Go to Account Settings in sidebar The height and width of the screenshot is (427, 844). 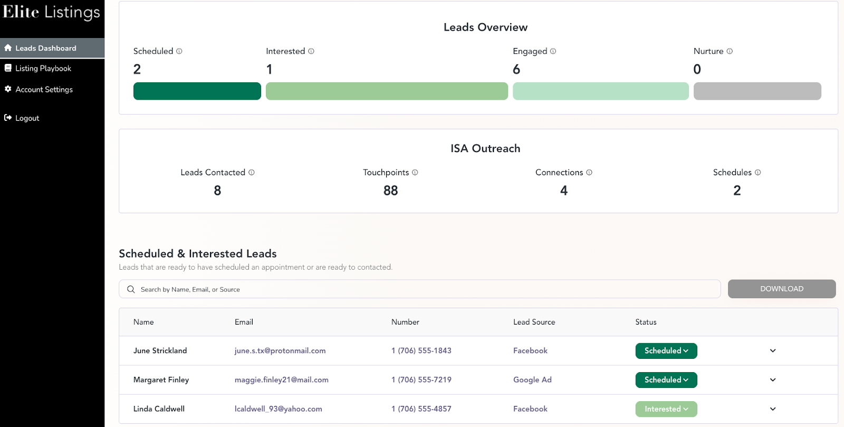[x=44, y=90]
